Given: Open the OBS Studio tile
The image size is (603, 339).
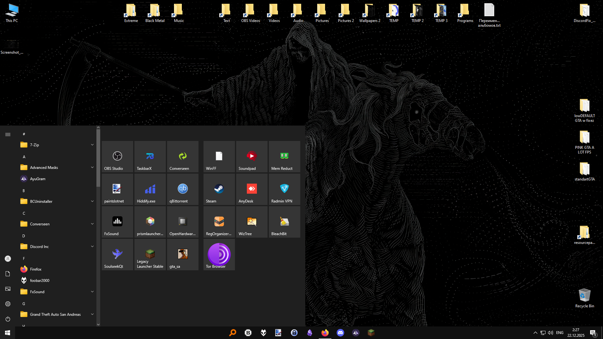Looking at the screenshot, I should [117, 157].
